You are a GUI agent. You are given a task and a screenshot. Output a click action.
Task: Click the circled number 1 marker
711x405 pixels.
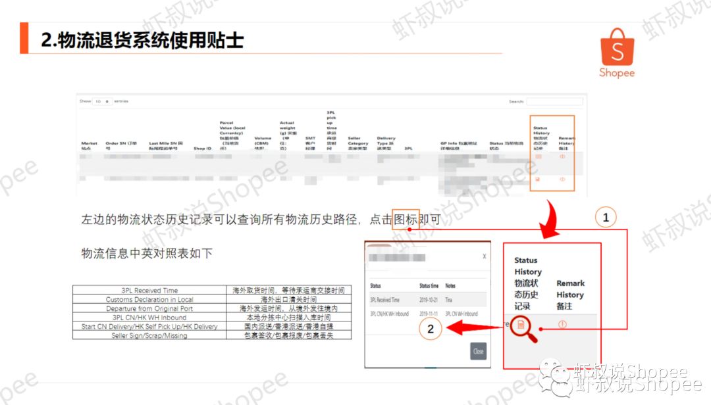606,216
